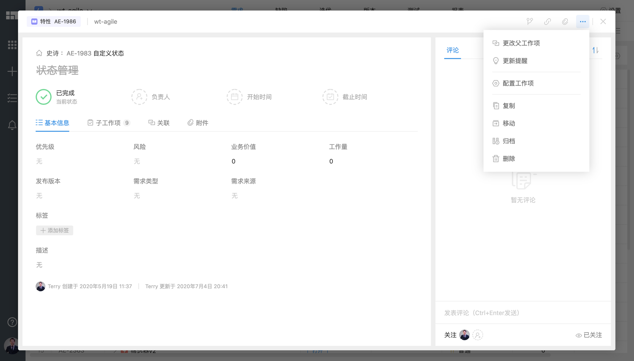Image resolution: width=634 pixels, height=361 pixels.
Task: Click the comment input box
Action: (523, 313)
